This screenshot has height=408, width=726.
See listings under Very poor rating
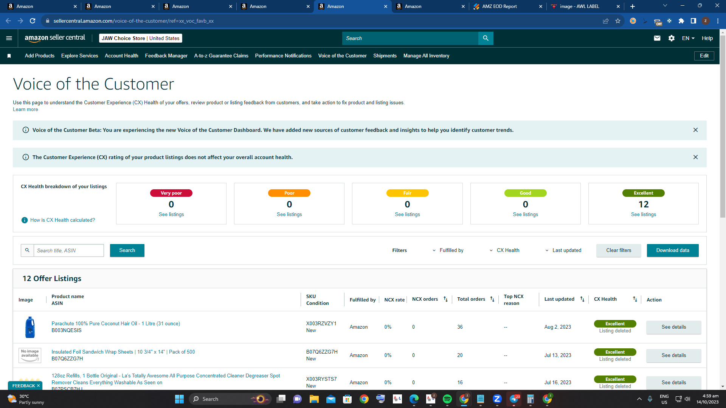pos(171,215)
